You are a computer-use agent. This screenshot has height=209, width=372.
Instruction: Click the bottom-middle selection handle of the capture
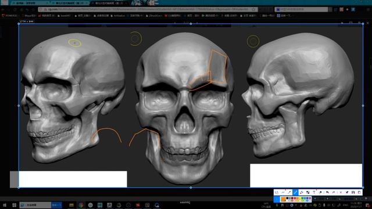(191, 188)
